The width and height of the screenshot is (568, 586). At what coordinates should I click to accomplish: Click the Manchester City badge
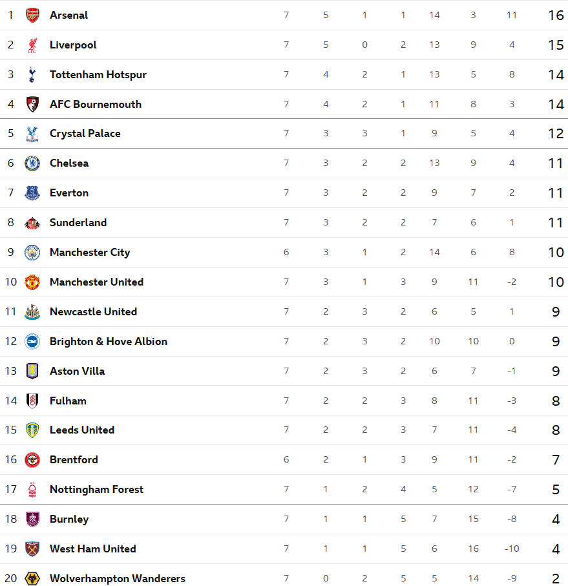pyautogui.click(x=32, y=253)
